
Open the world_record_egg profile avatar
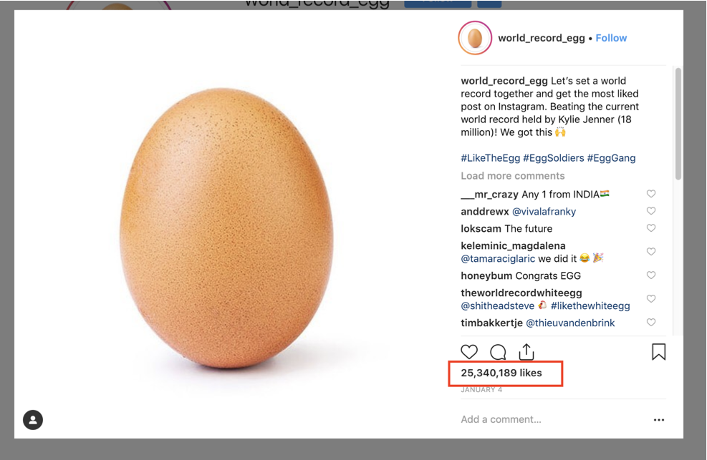(475, 38)
